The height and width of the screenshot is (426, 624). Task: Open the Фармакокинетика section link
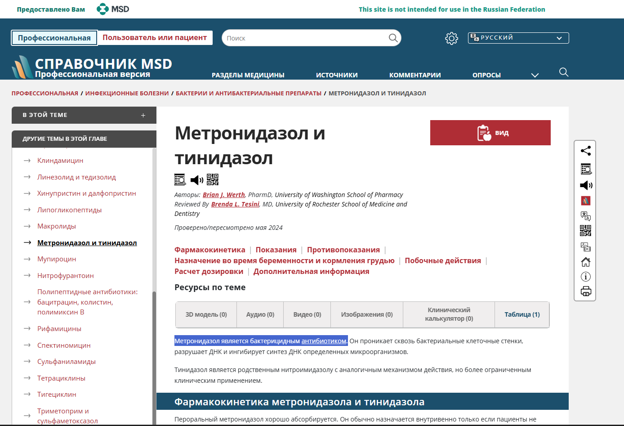209,250
